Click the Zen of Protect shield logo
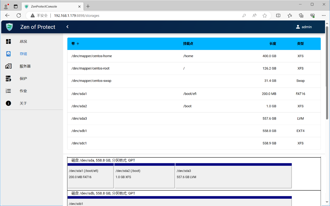This screenshot has width=330, height=206. (9, 27)
